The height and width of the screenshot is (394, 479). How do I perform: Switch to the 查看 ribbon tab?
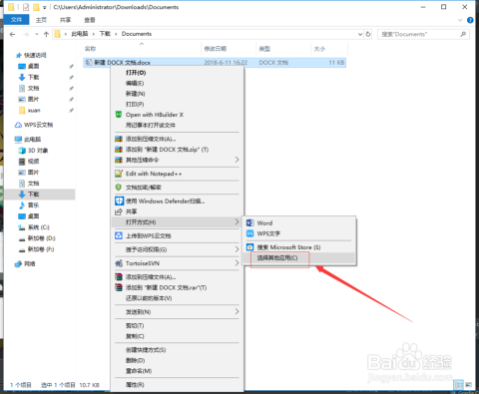tap(90, 20)
